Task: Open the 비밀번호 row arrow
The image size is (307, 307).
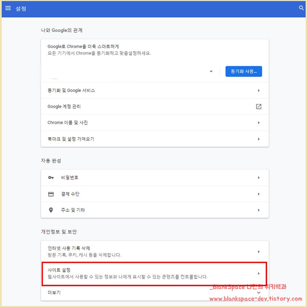Action: [259, 178]
